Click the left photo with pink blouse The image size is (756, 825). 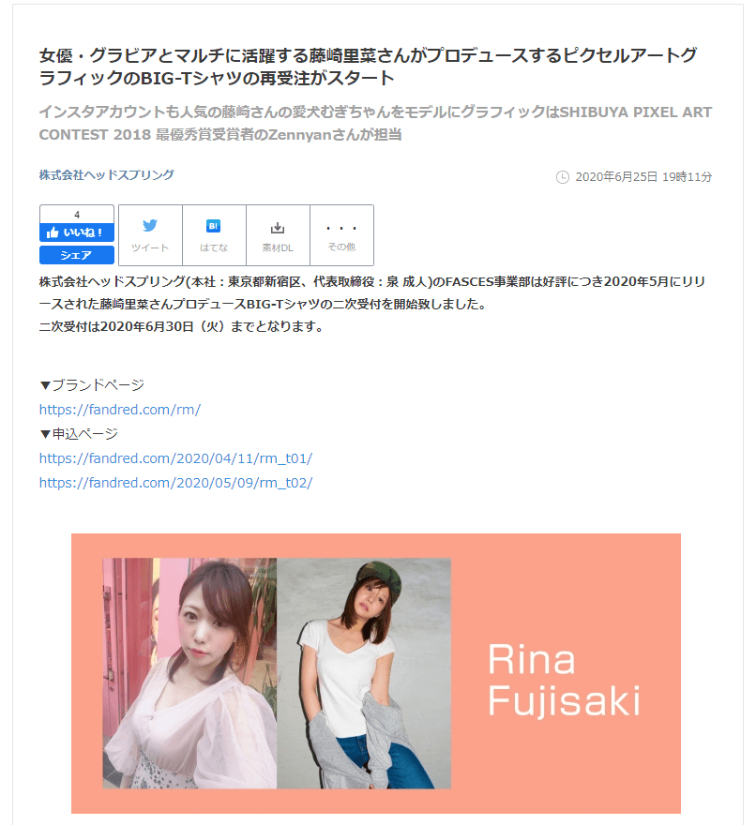point(189,673)
